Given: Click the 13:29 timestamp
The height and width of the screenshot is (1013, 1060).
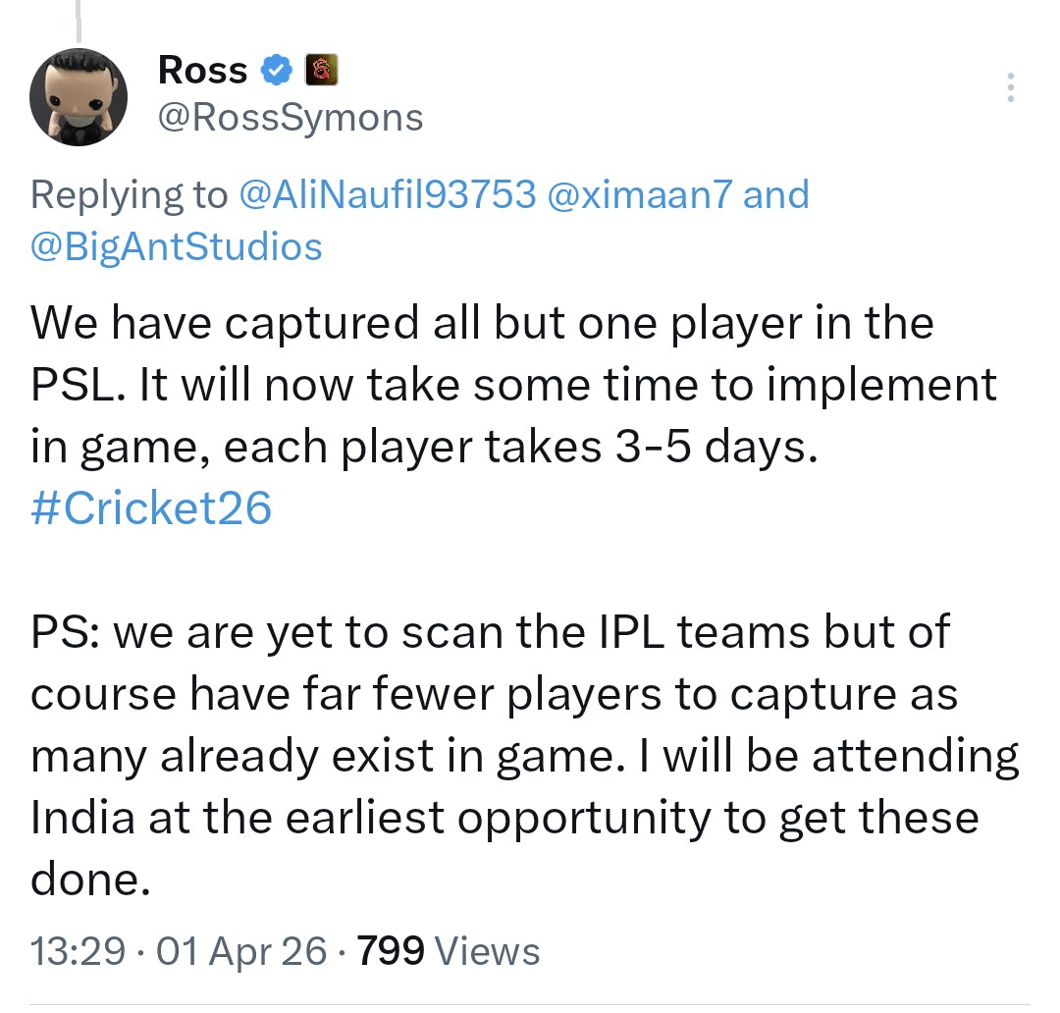Looking at the screenshot, I should 79,951.
